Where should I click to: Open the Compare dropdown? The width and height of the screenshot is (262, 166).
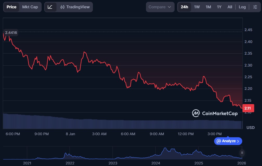tap(160, 7)
